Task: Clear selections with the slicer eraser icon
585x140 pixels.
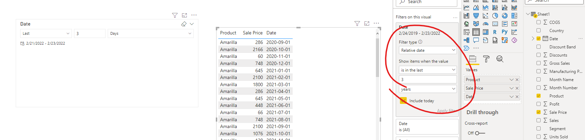Action: (184, 24)
